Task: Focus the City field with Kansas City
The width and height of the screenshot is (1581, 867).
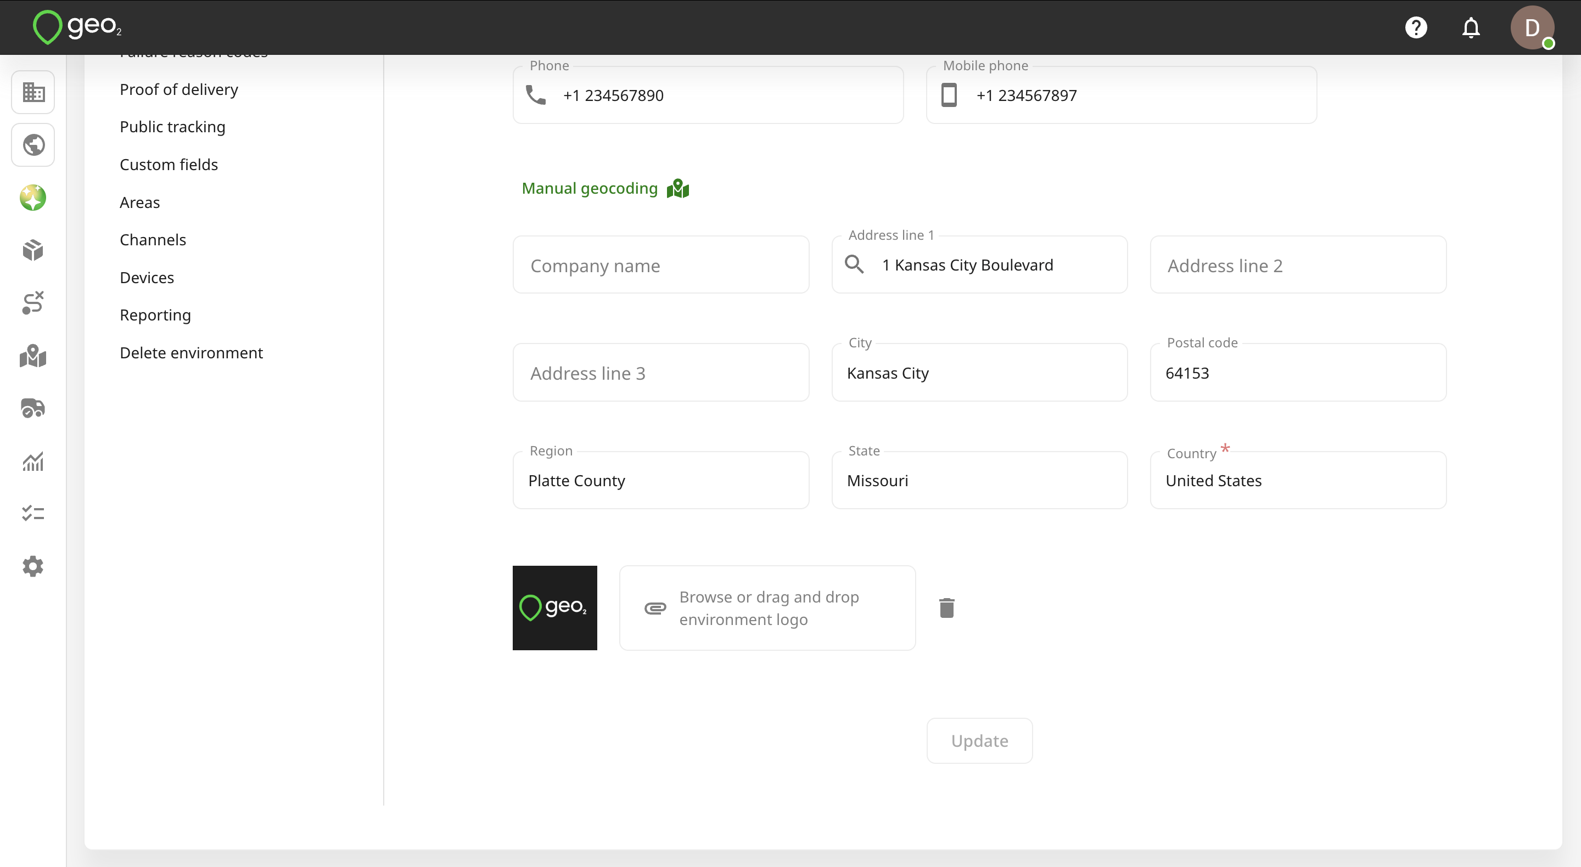Action: (979, 373)
